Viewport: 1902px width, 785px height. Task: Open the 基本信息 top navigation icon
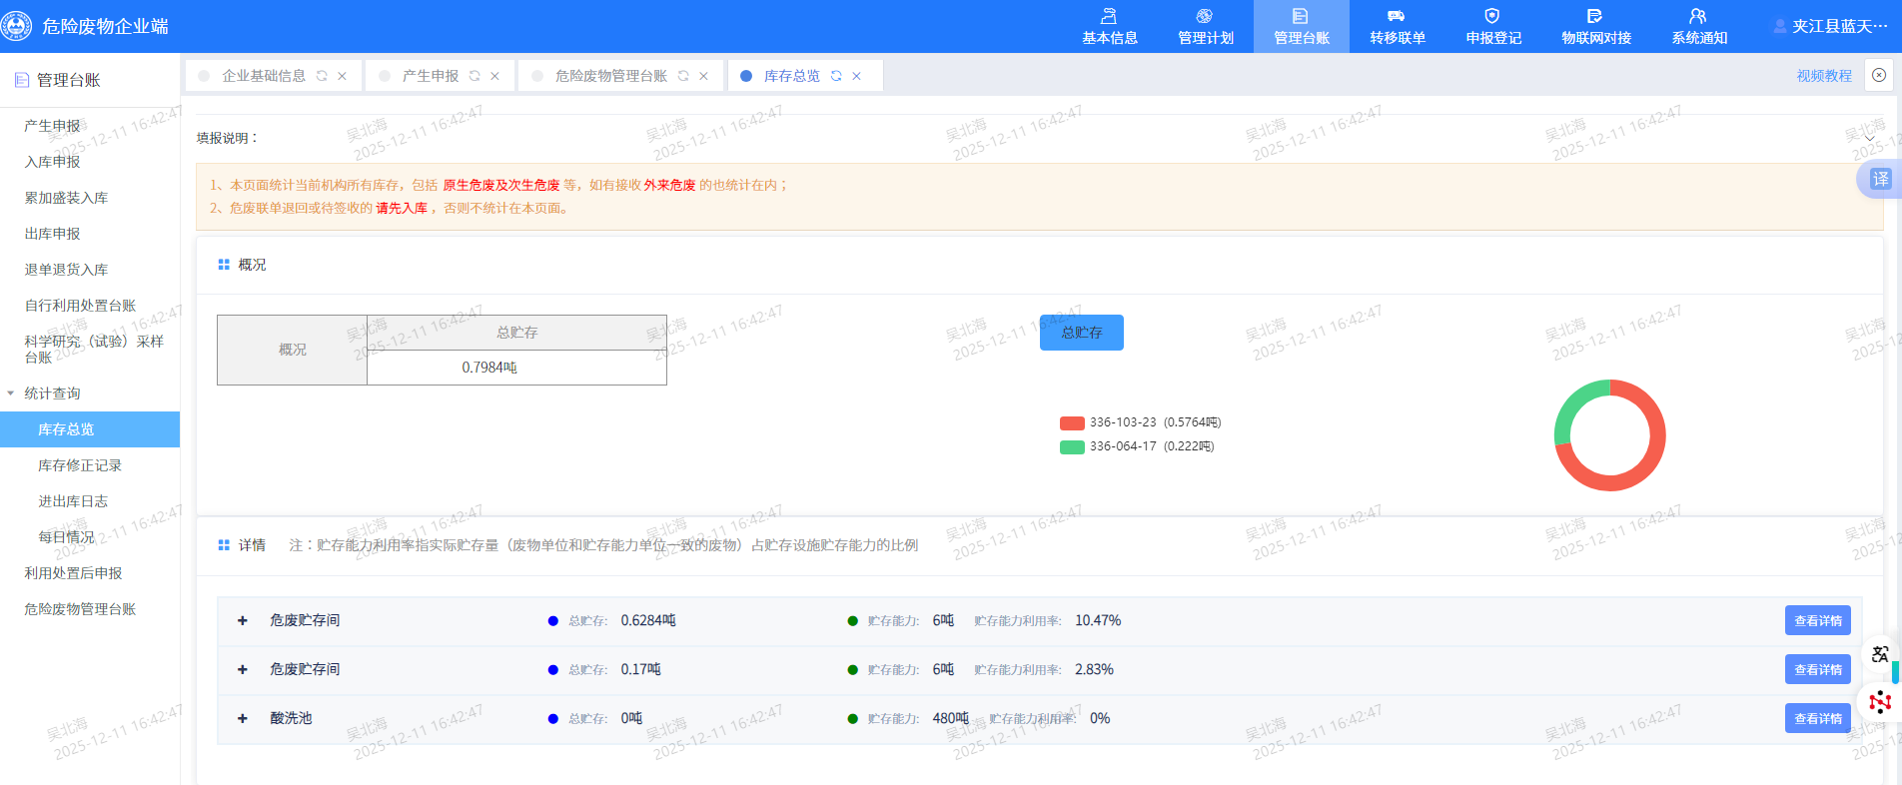point(1109,17)
